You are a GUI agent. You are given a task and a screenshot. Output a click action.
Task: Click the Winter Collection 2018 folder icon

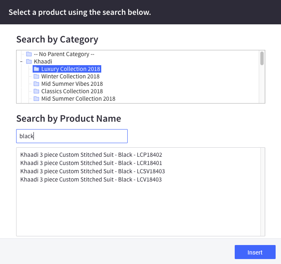36,76
